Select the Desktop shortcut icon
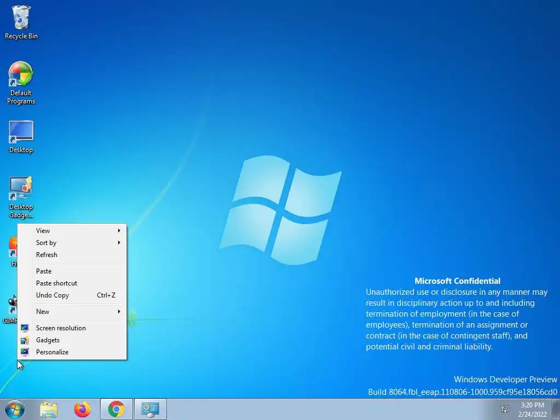560x420 pixels. (21, 137)
